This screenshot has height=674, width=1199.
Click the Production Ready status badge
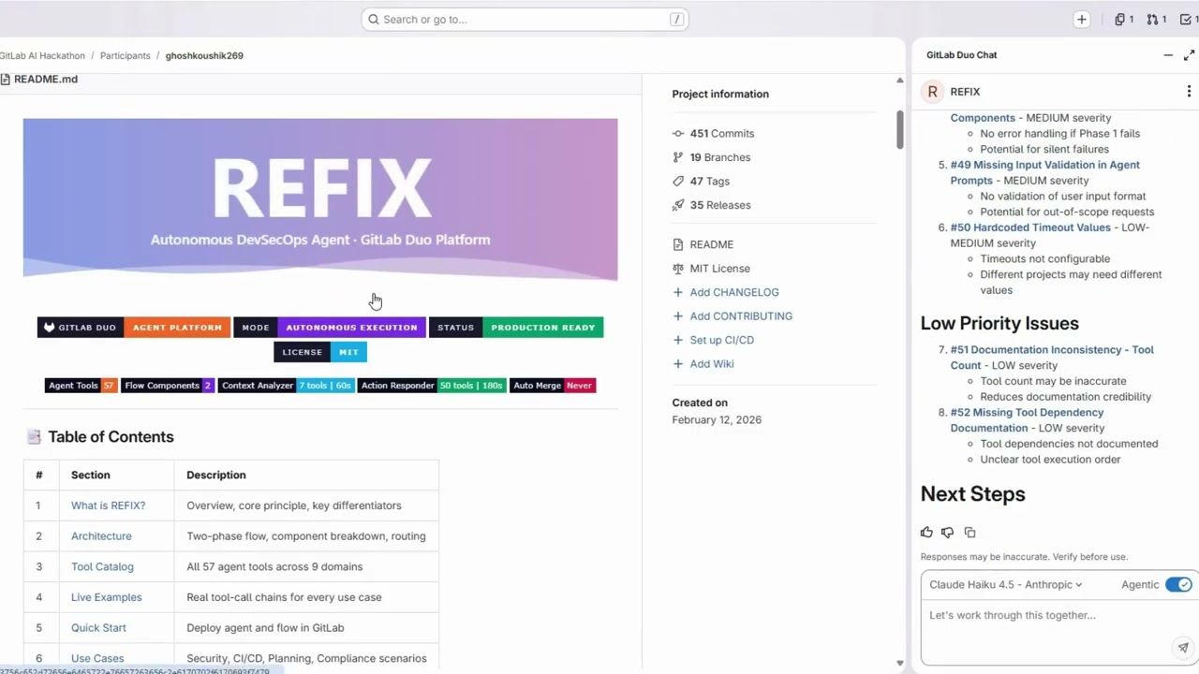(516, 328)
